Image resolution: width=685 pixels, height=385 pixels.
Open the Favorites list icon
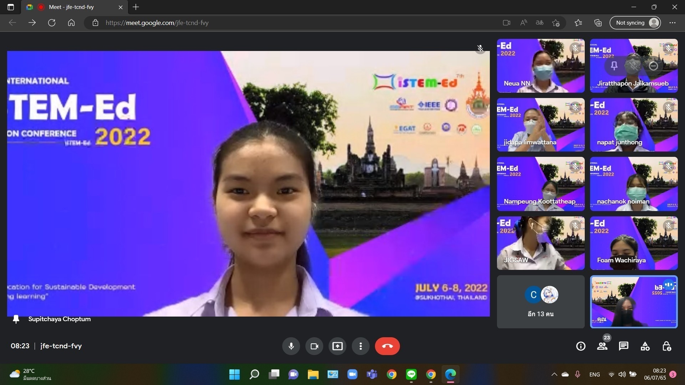coord(578,23)
